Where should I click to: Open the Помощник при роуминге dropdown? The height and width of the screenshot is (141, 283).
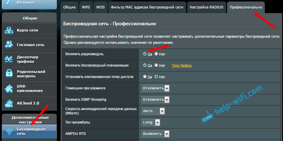[156, 88]
